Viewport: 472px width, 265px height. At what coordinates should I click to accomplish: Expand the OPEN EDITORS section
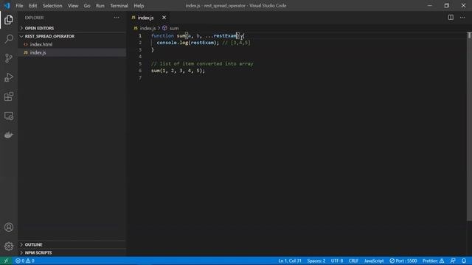(x=72, y=28)
